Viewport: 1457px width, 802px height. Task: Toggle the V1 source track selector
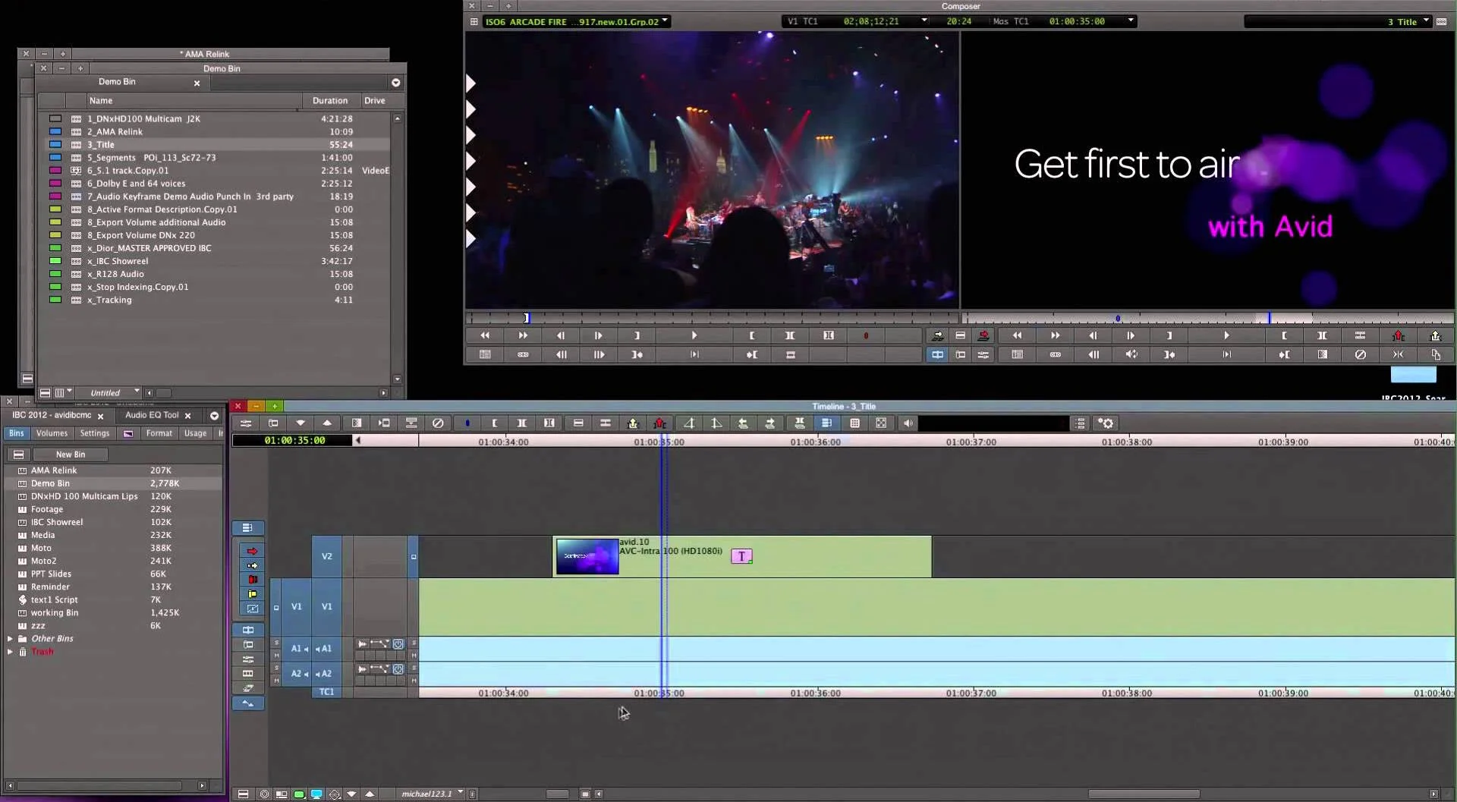[297, 607]
